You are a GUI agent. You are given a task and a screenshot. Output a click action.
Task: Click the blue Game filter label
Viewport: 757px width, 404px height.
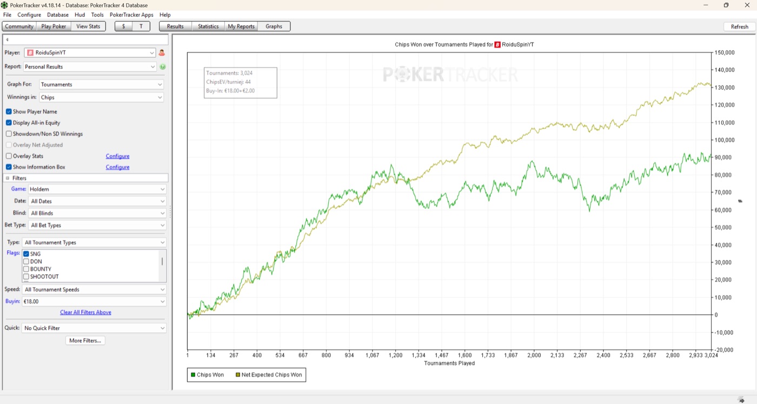(x=18, y=189)
